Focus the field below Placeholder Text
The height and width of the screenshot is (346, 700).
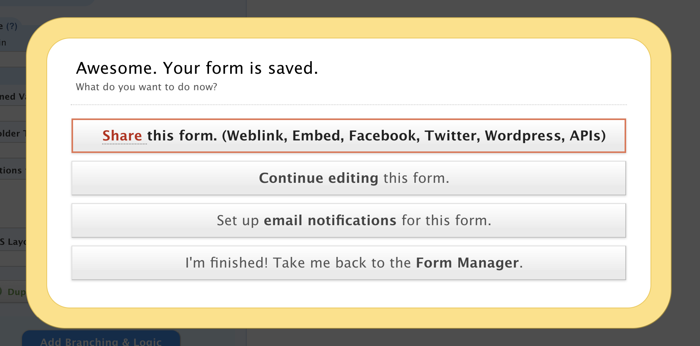click(x=13, y=151)
